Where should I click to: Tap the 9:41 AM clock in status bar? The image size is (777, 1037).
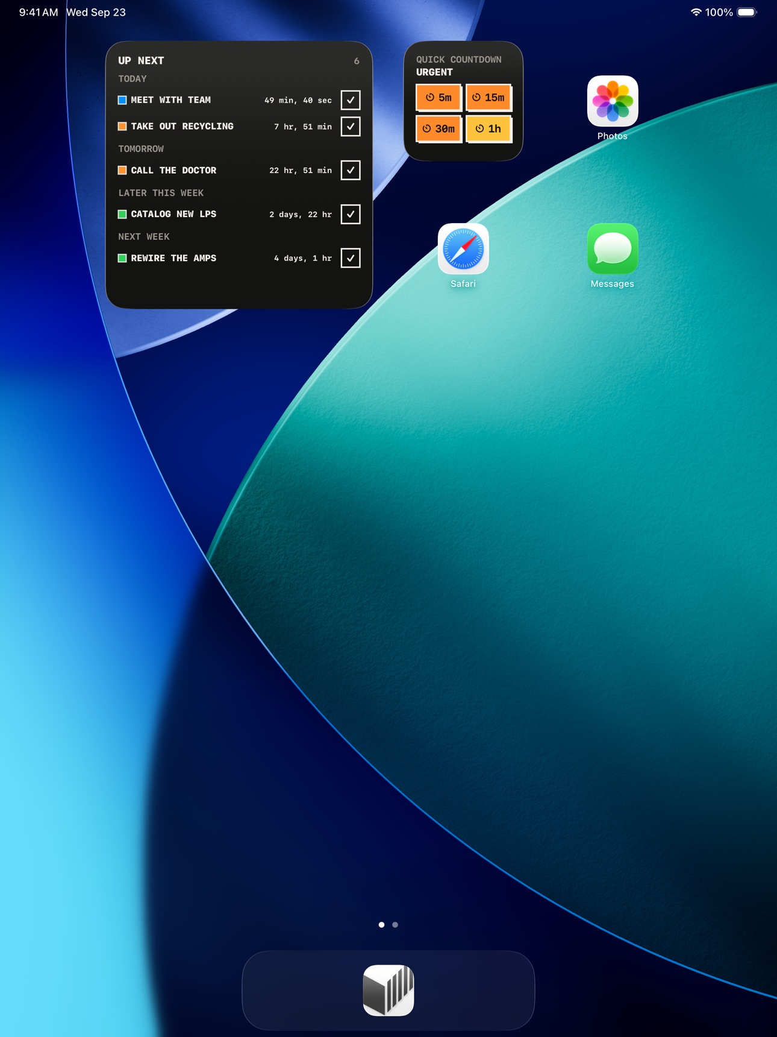click(x=39, y=12)
